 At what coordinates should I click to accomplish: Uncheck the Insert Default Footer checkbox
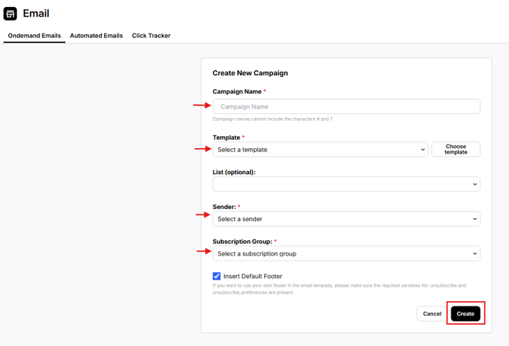click(x=217, y=276)
